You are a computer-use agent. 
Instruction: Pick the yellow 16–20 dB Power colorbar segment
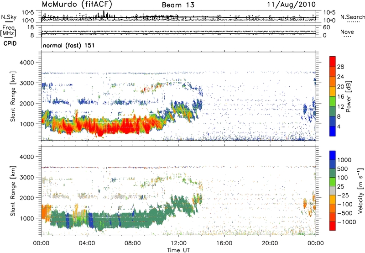click(333, 91)
